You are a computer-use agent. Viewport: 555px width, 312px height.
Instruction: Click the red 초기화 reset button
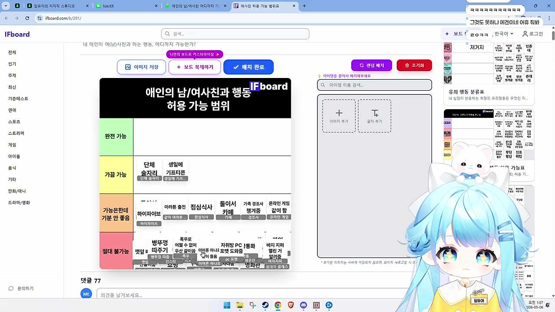414,65
